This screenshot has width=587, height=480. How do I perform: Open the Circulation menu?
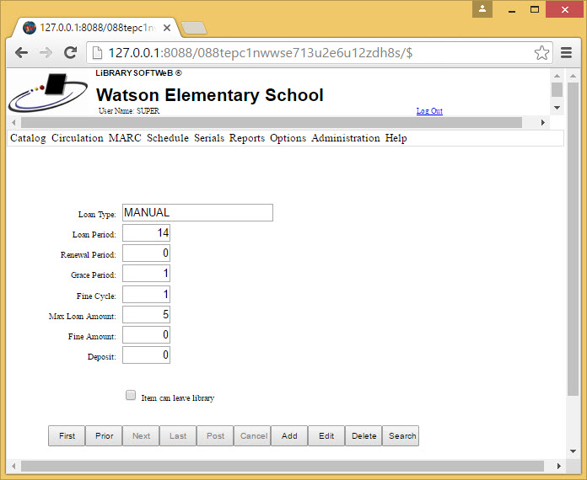77,138
